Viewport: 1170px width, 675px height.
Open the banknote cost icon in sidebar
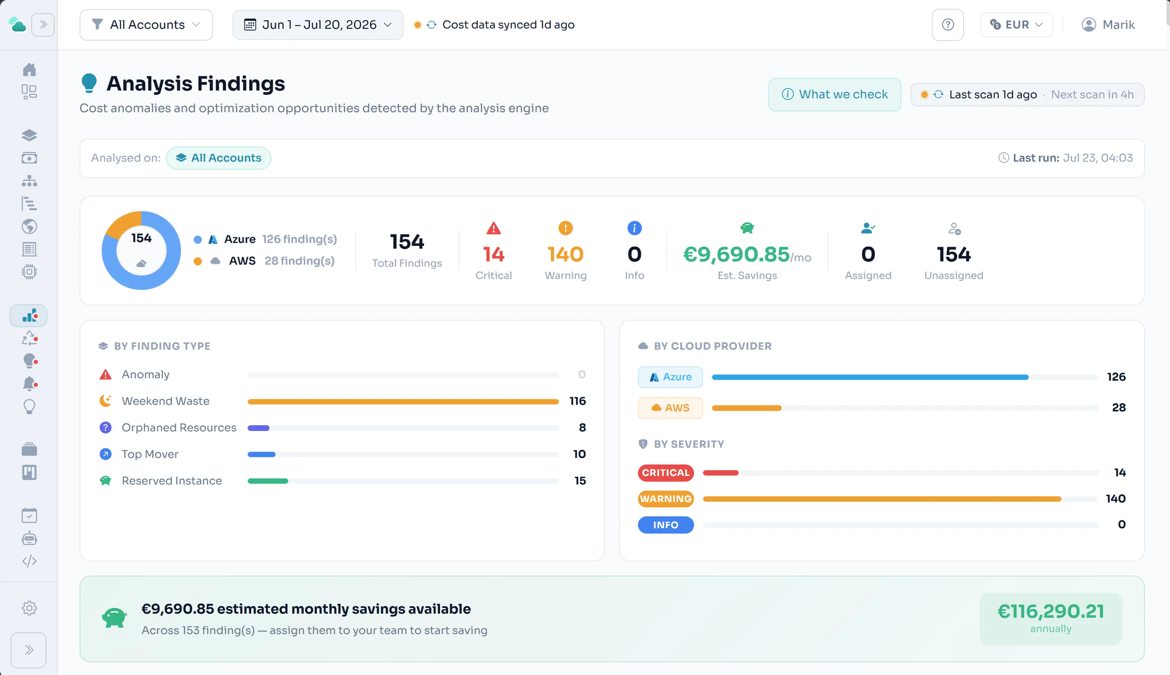[29, 158]
